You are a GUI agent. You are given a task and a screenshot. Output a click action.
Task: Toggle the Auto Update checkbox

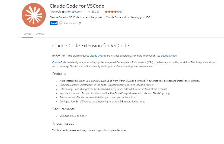tap(61, 23)
